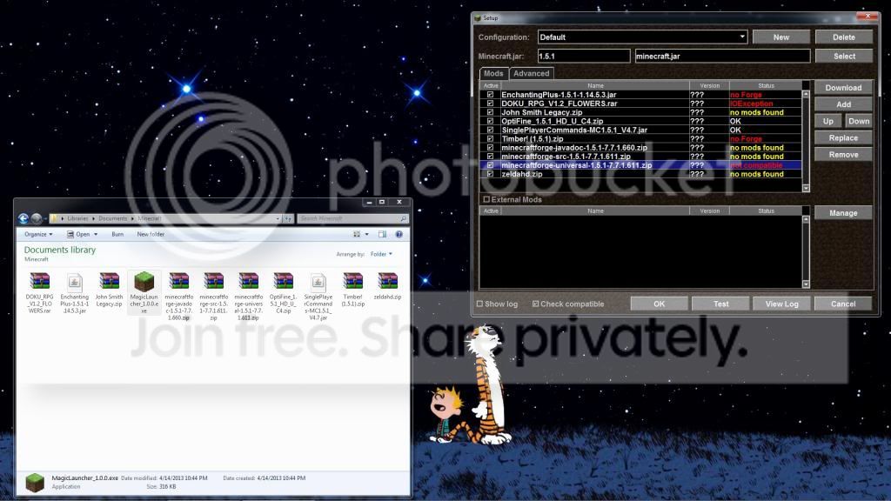Expand the Configuration Default dropdown
This screenshot has height=501, width=891.
[742, 37]
